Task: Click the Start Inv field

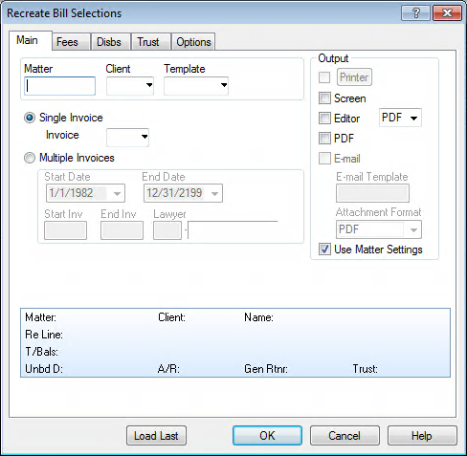Action: tap(65, 230)
